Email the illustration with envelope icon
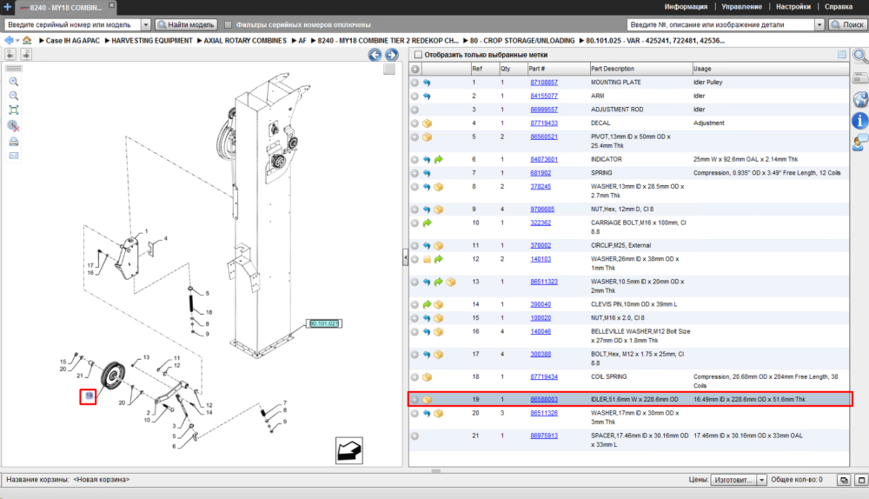Screen dimensions: 869x499 (14, 156)
